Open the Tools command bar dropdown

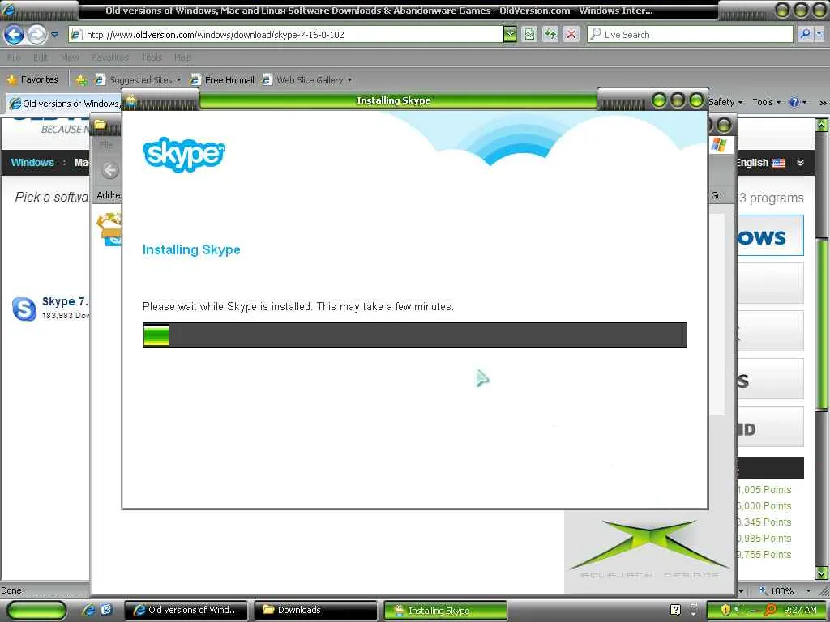767,102
